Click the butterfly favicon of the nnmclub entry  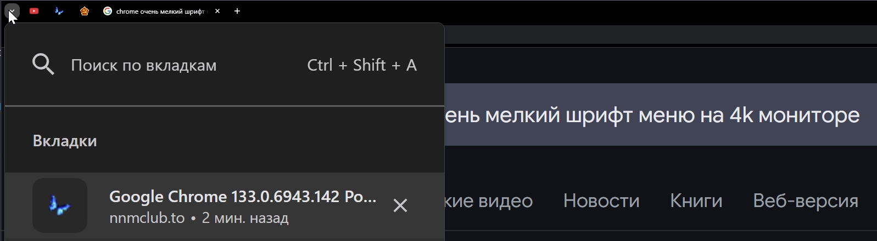coord(60,205)
